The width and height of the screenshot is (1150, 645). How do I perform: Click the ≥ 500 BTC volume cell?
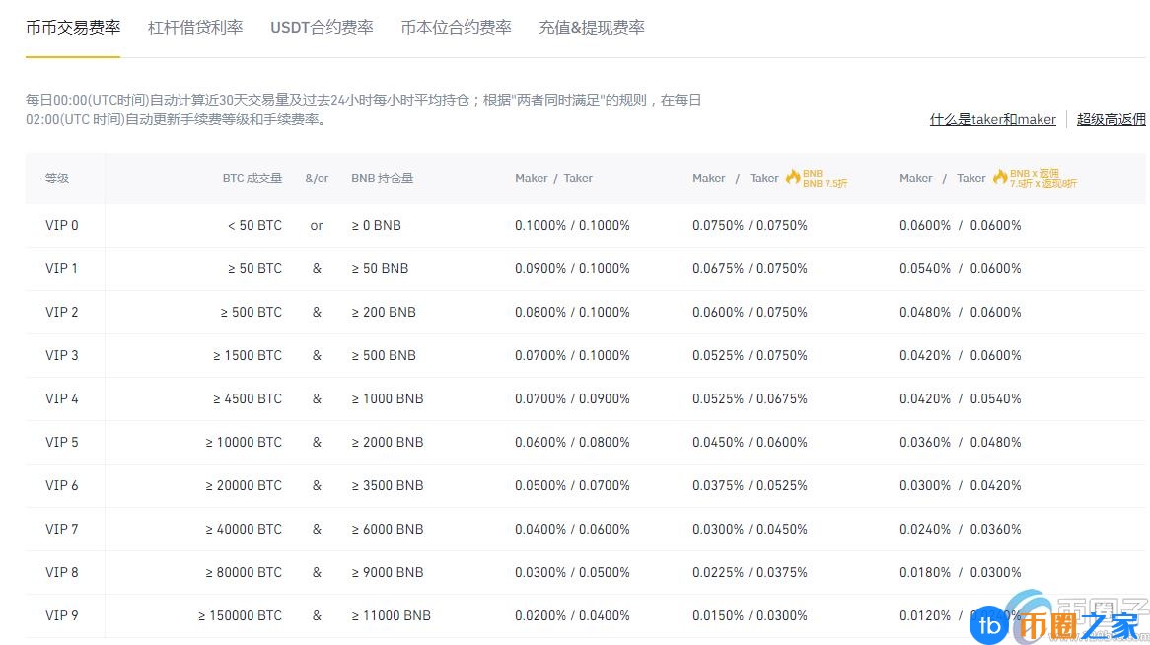[251, 312]
